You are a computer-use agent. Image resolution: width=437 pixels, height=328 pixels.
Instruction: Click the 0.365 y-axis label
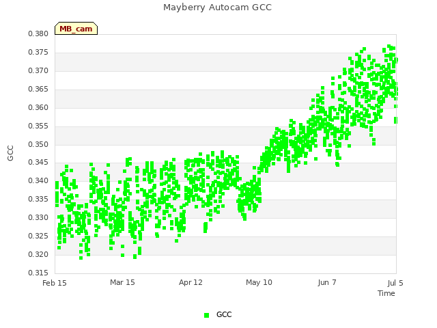tap(38, 89)
